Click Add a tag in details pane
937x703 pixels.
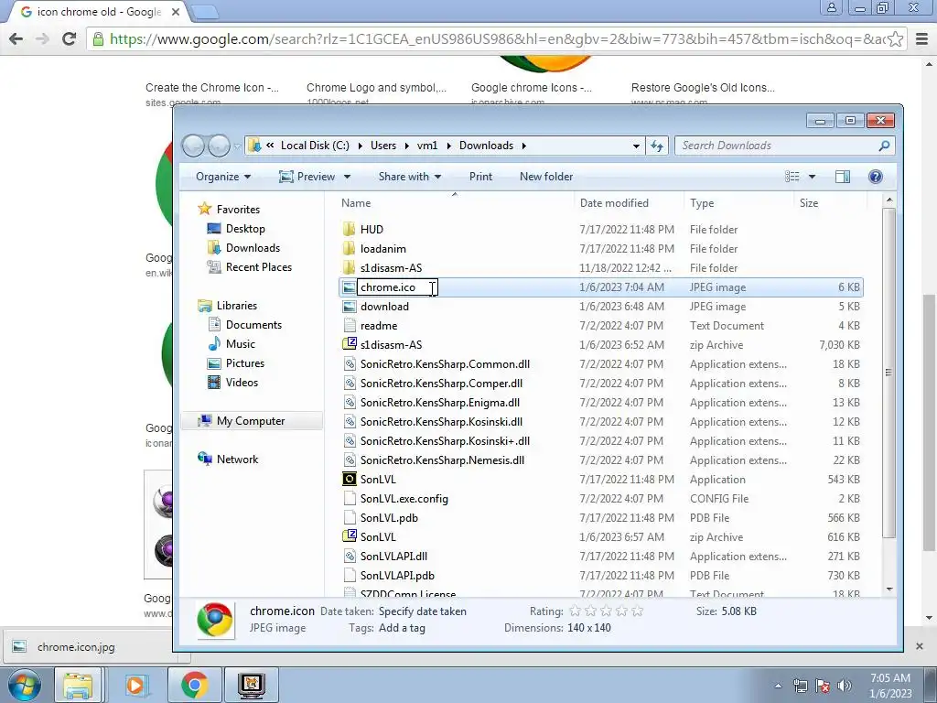pos(402,628)
